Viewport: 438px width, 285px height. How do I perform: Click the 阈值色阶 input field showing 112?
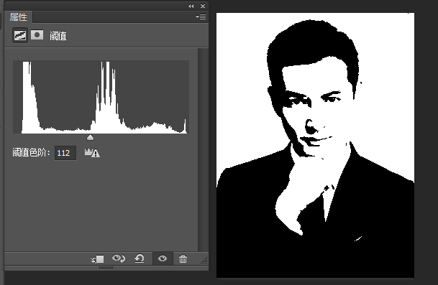coord(65,153)
